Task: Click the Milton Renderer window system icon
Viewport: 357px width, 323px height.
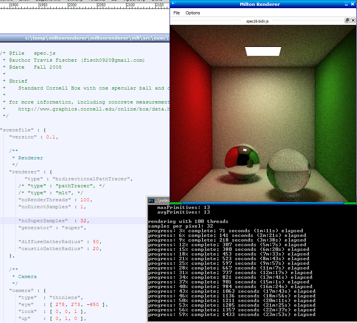Action: coord(173,4)
